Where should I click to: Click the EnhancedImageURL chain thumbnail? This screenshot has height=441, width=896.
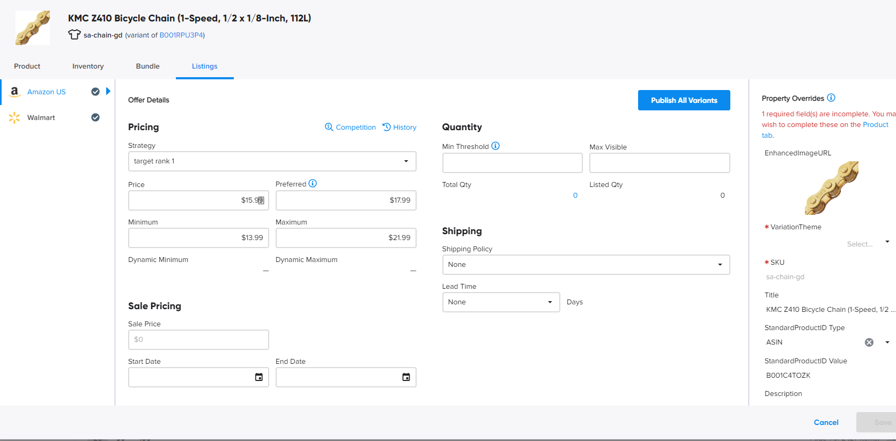[x=831, y=188]
